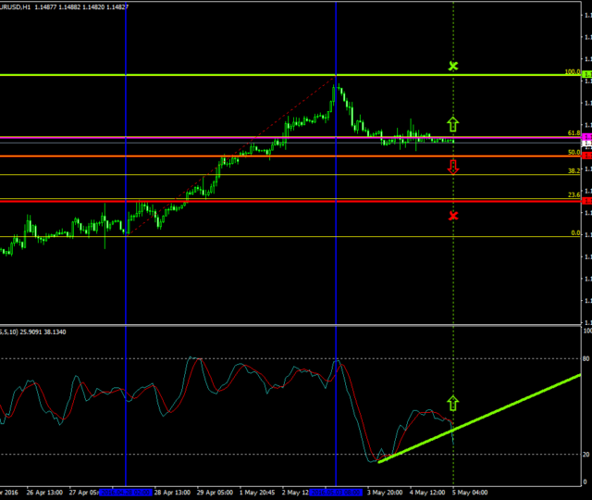Select the green up arrow on price chart
The image size is (592, 500).
click(453, 123)
